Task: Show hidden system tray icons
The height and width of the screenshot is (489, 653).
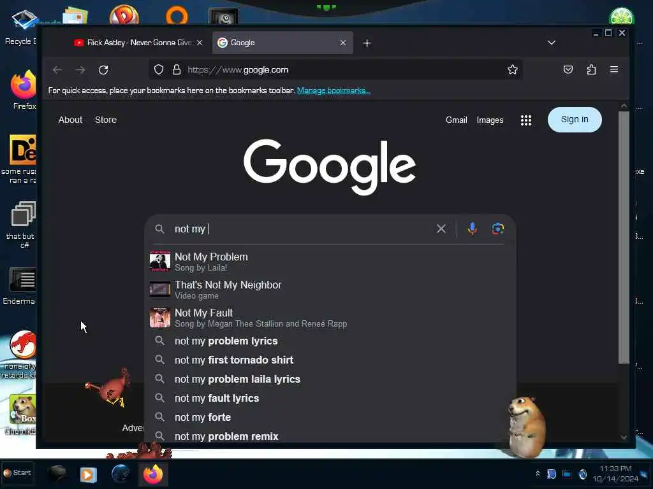Action: pos(538,474)
